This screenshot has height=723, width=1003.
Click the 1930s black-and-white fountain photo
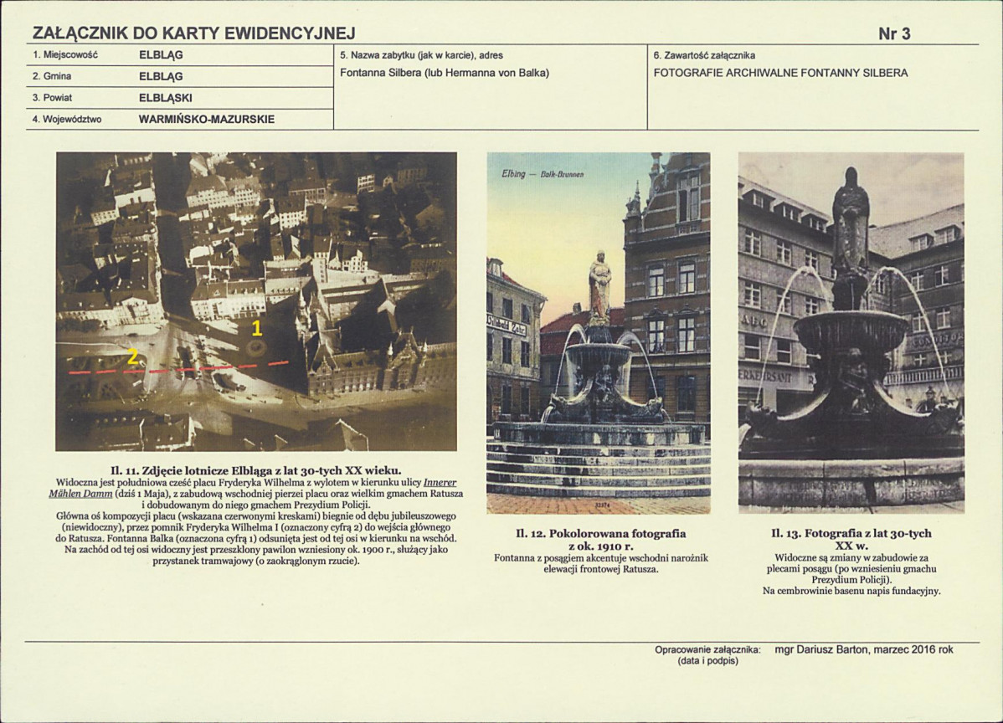tap(851, 332)
